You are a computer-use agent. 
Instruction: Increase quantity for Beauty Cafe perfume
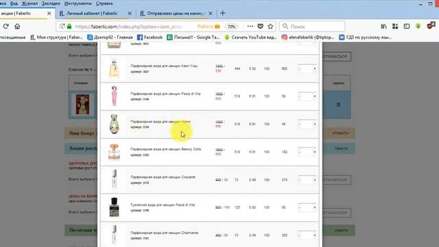(x=315, y=152)
